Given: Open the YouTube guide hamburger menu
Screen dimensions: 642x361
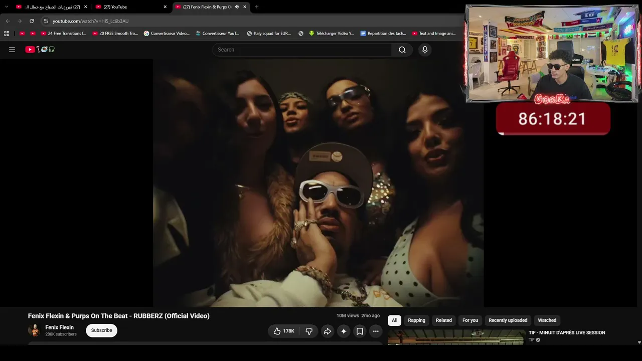Looking at the screenshot, I should (x=12, y=50).
